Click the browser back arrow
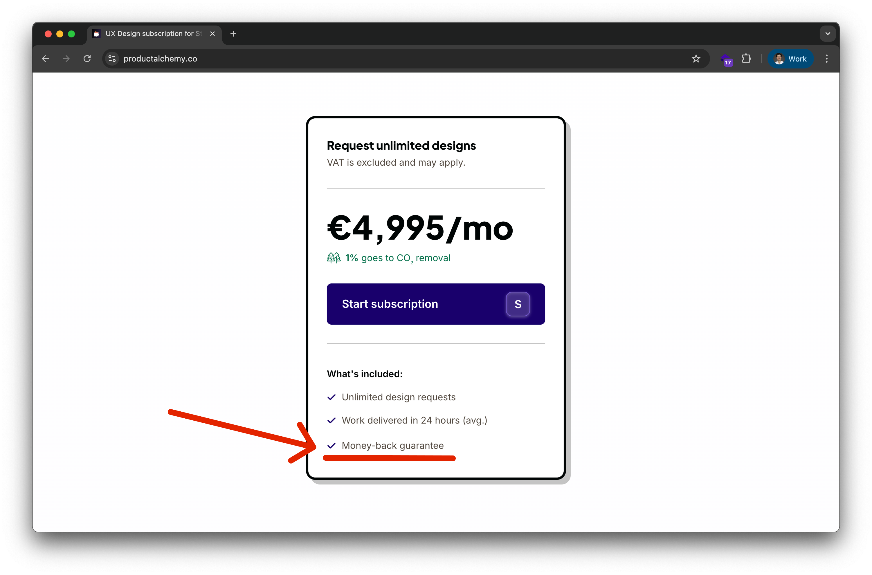The image size is (872, 575). coord(46,59)
